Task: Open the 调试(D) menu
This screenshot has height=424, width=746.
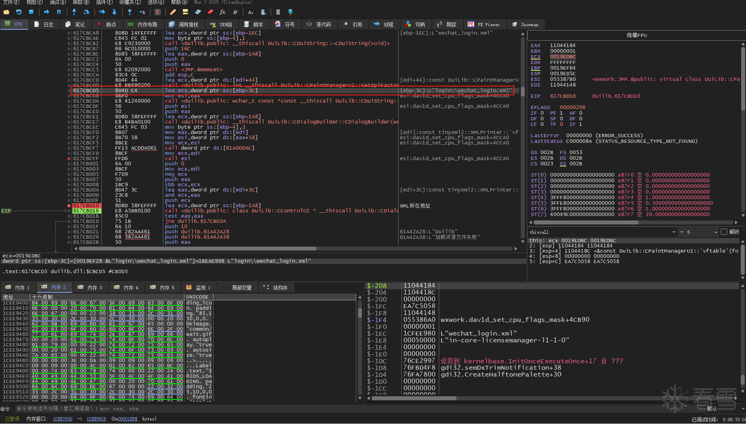Action: point(58,2)
